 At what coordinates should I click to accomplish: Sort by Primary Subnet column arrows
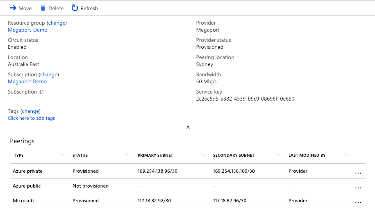click(203, 155)
